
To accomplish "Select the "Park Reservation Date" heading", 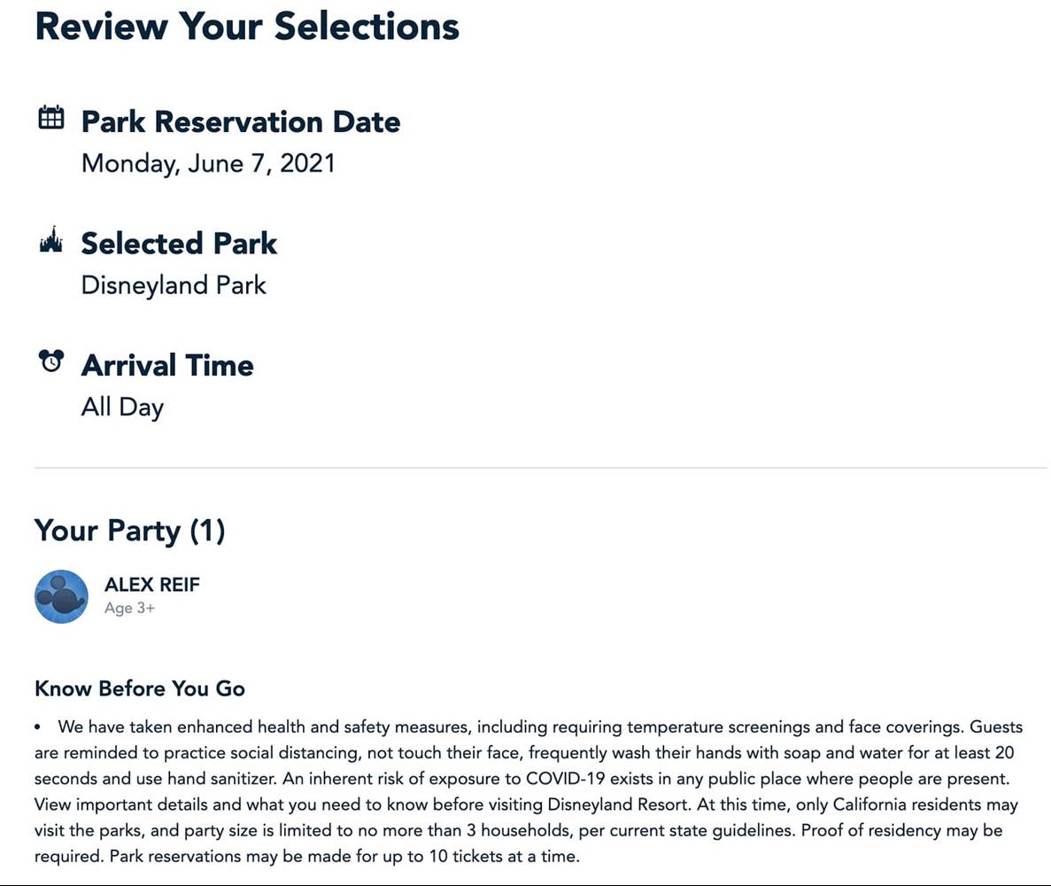I will [x=240, y=122].
